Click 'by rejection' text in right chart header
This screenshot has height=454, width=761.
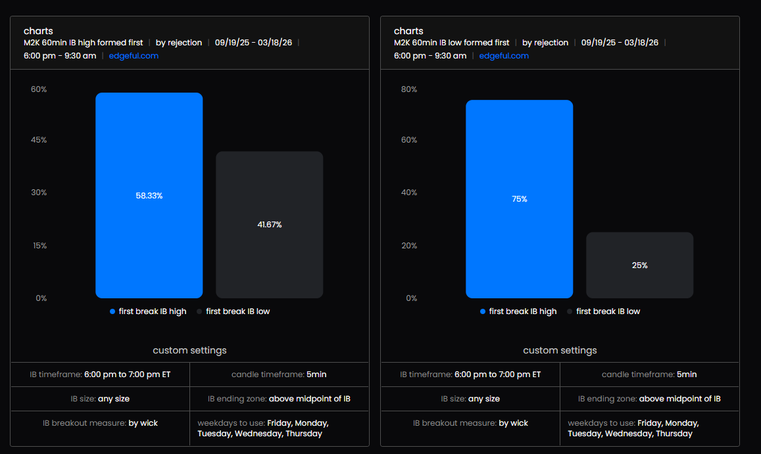click(x=545, y=43)
